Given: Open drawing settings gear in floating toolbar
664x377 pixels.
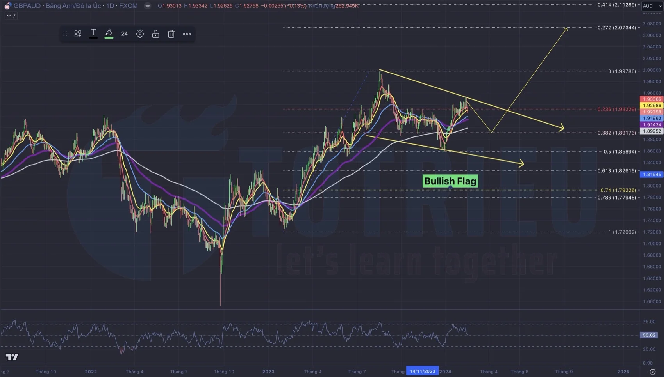Looking at the screenshot, I should 140,34.
